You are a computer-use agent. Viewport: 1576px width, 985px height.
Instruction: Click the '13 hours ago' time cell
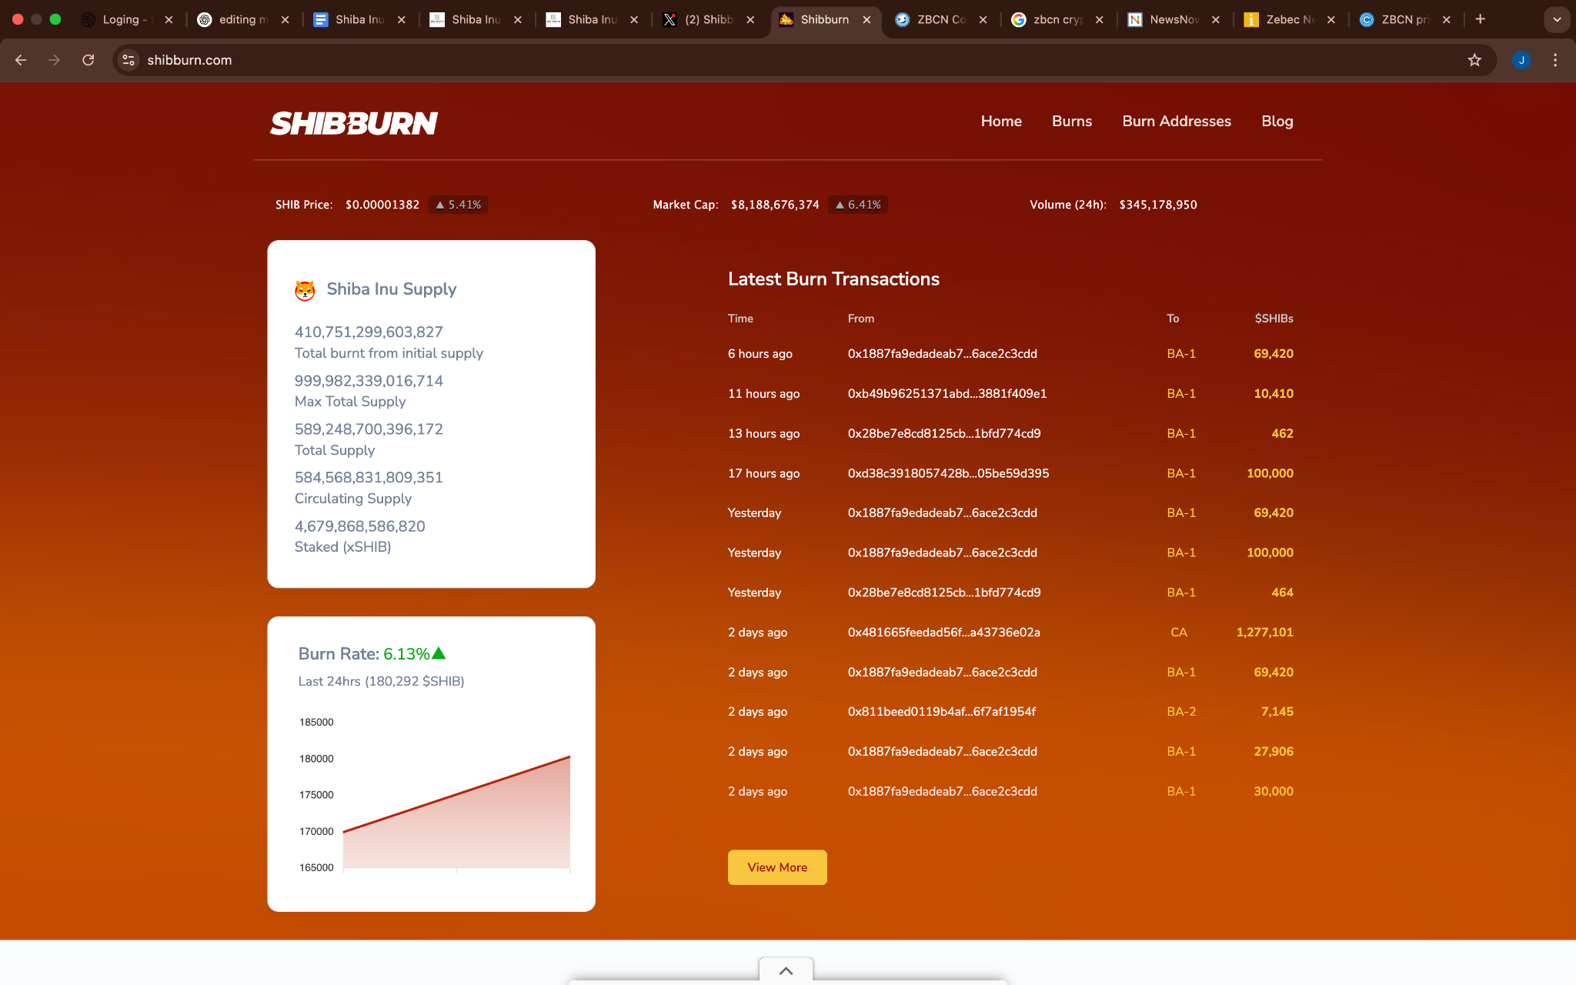click(x=763, y=434)
